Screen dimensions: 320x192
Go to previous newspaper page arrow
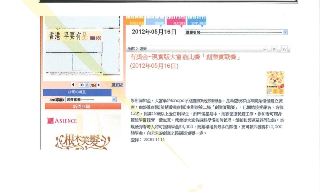pos(73,85)
